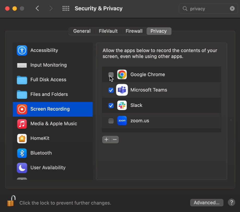The height and width of the screenshot is (212, 240).
Task: Uncheck the Microsoft Teams checkbox
Action: click(x=111, y=90)
